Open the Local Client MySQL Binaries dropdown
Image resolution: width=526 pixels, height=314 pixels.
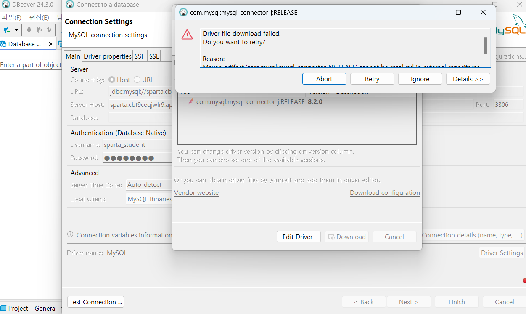(x=149, y=199)
